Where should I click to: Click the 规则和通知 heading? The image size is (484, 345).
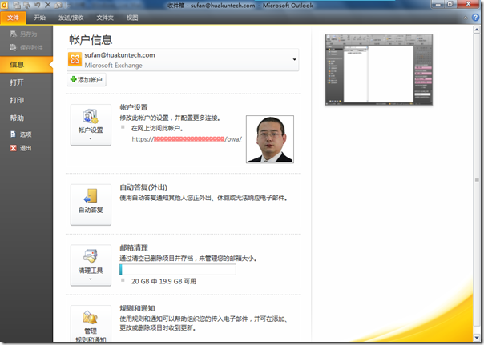pos(137,308)
